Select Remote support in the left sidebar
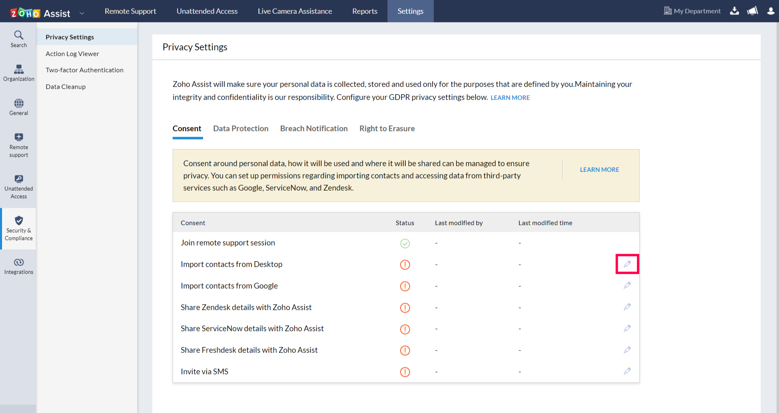Viewport: 779px width, 413px height. click(x=18, y=144)
